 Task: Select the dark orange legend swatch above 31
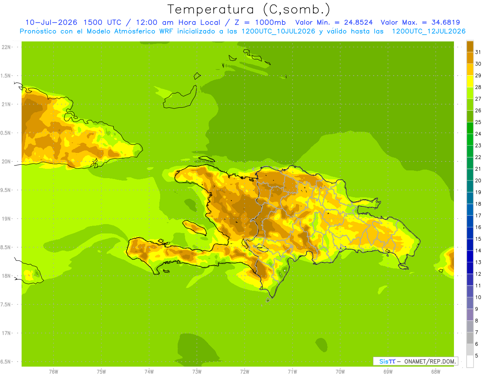(x=470, y=46)
